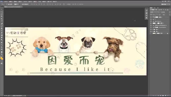This screenshot has width=171, height=97.
Task: Expand the upper layer group
Action: click(153, 29)
